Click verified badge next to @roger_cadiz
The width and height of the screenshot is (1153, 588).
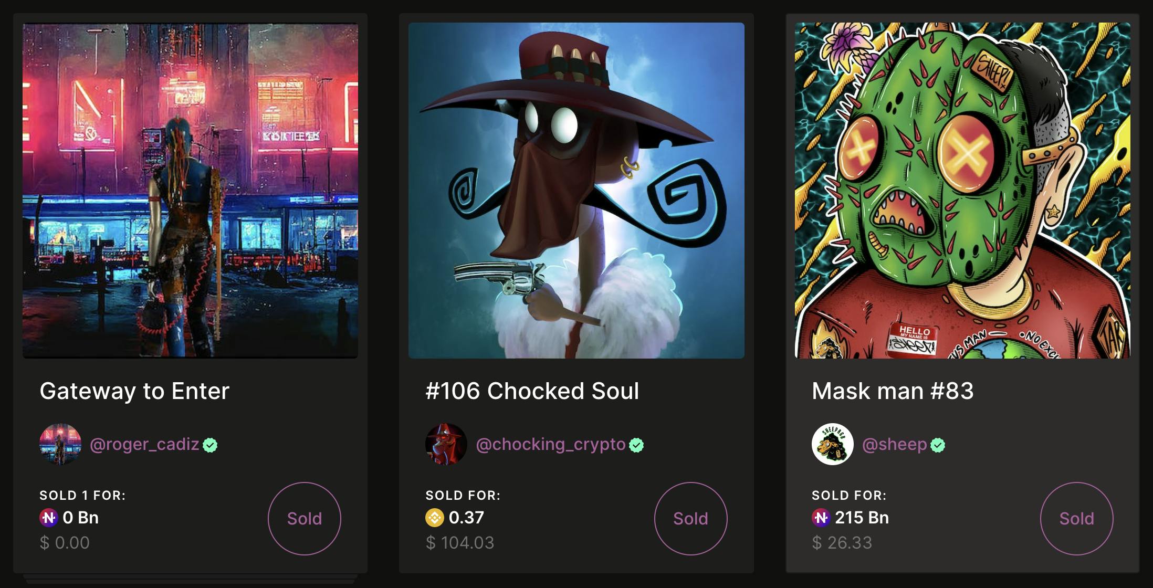coord(210,445)
